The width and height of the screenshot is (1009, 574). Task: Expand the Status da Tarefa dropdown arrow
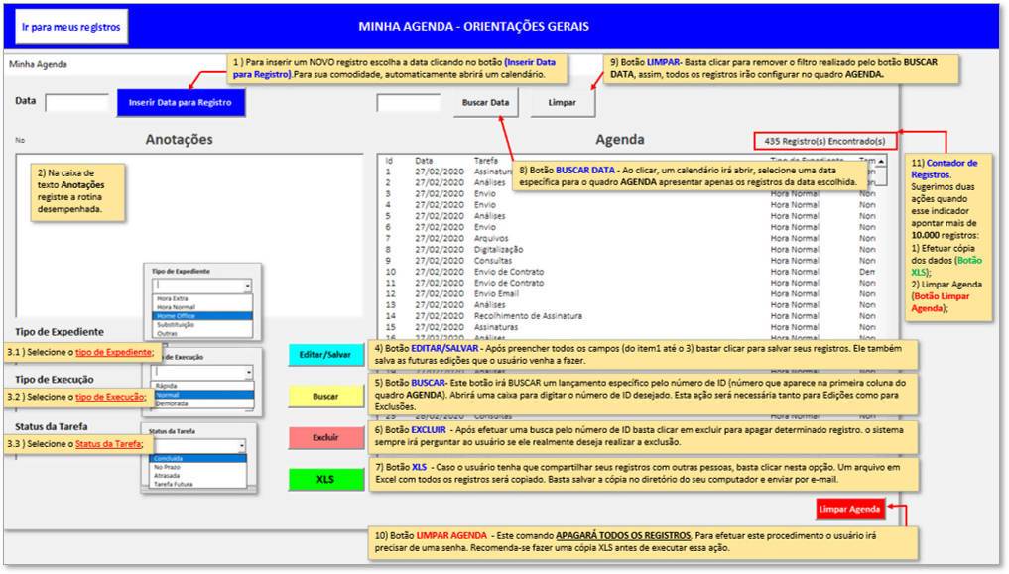click(x=242, y=445)
